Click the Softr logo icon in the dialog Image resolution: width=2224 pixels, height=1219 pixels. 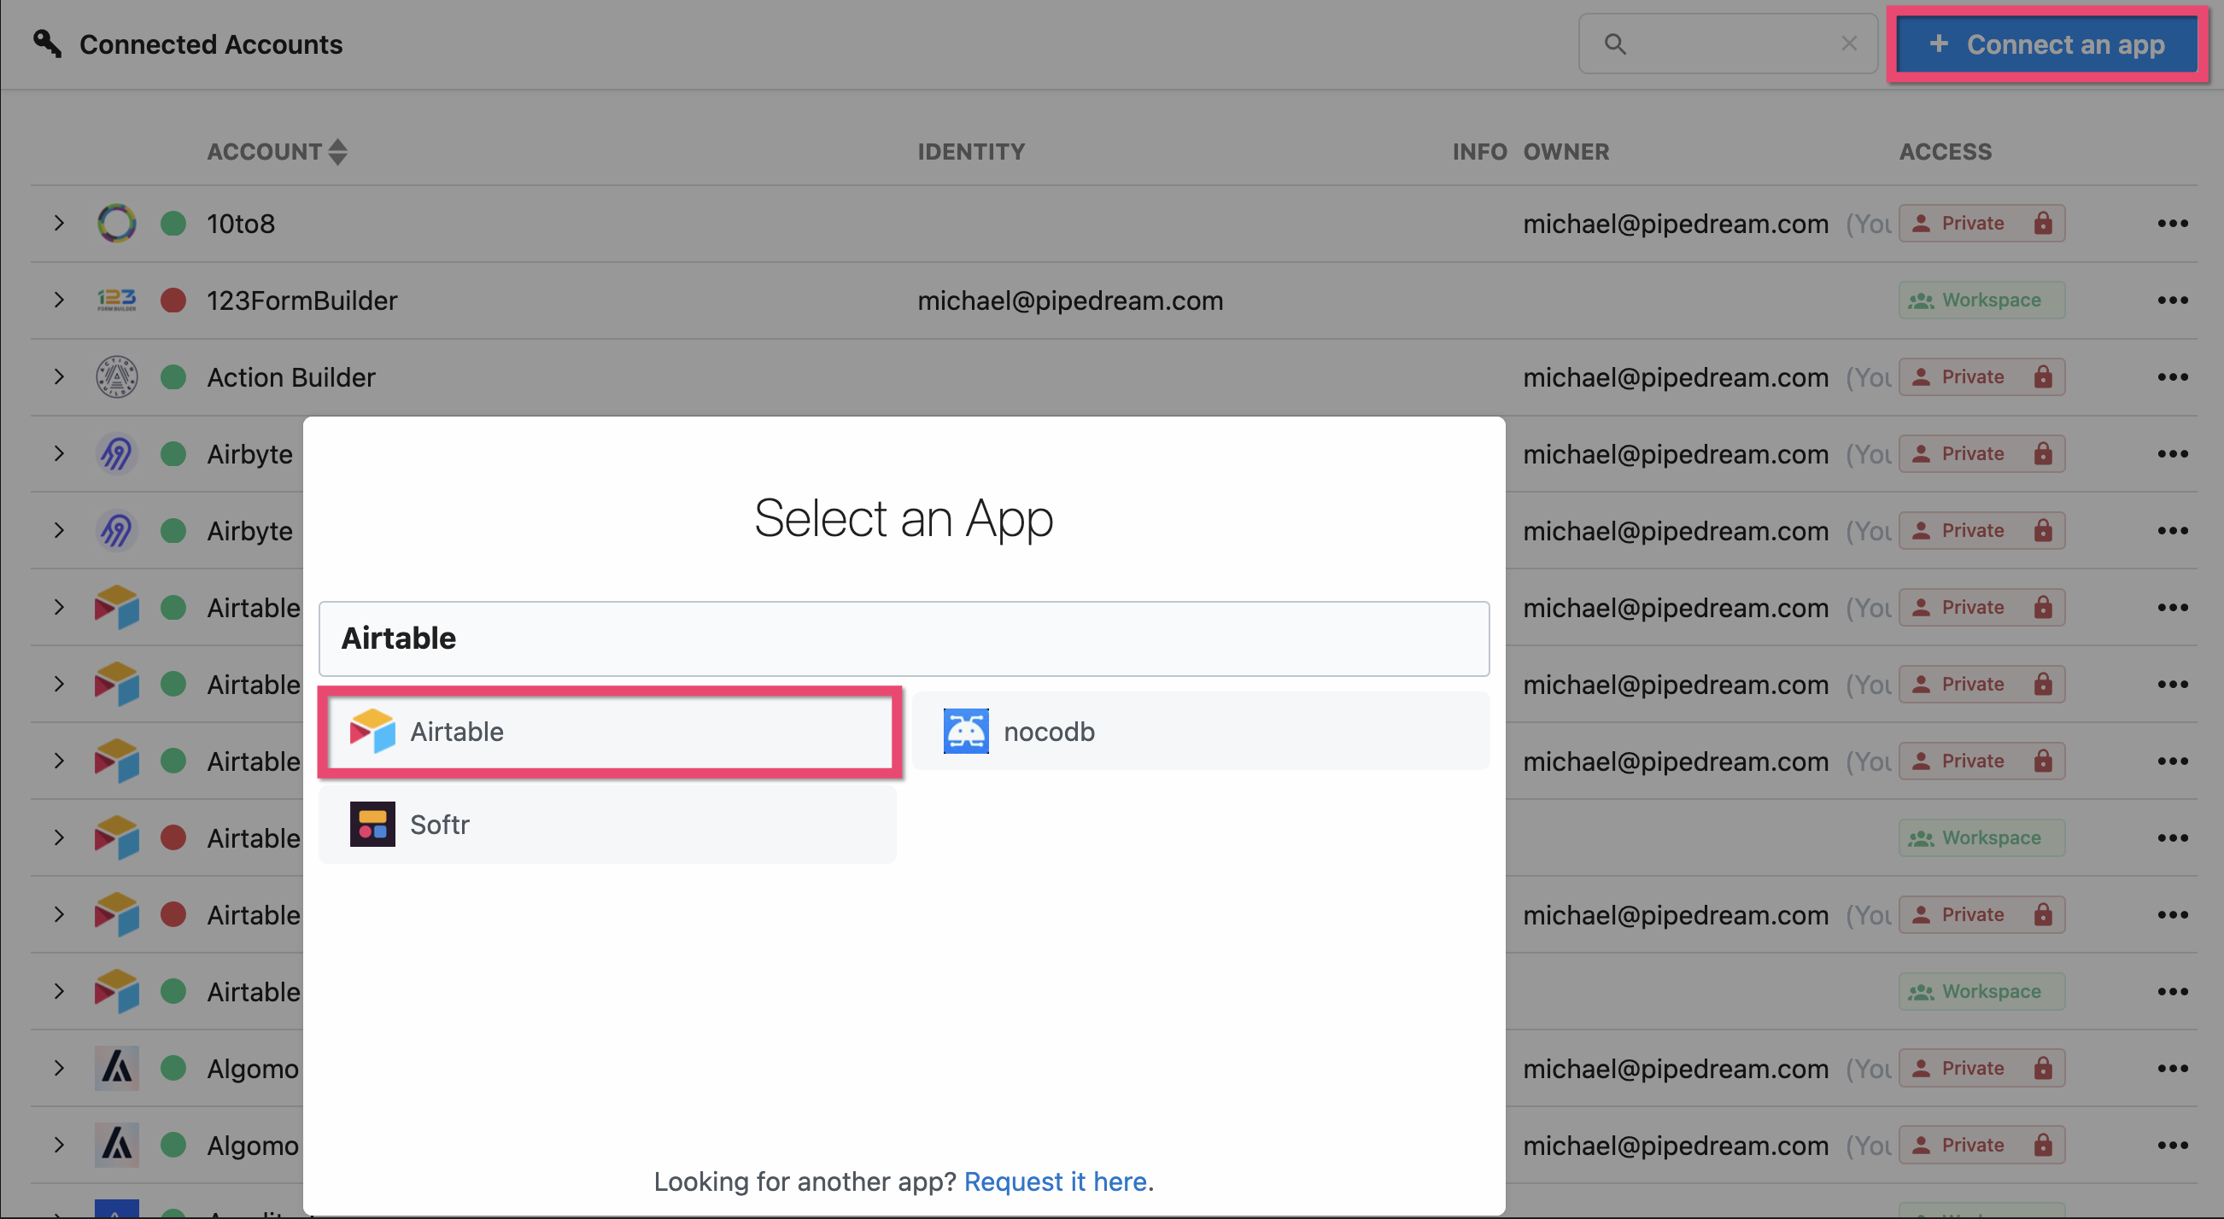point(372,825)
